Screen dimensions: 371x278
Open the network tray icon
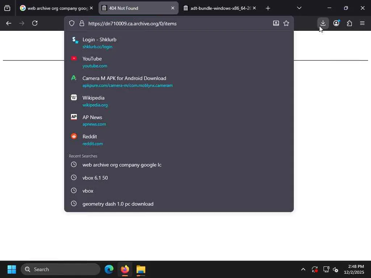[x=326, y=269]
